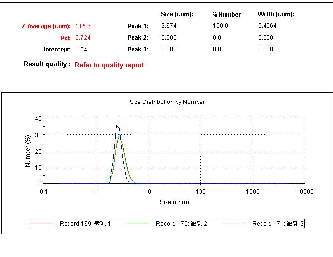Click the PdI value 0.724
The width and height of the screenshot is (333, 257).
click(x=83, y=38)
